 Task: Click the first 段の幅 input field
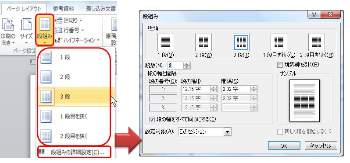tap(196, 89)
